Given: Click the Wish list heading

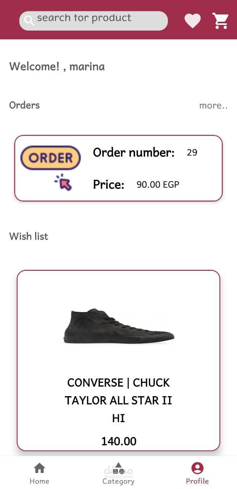Looking at the screenshot, I should (29, 236).
